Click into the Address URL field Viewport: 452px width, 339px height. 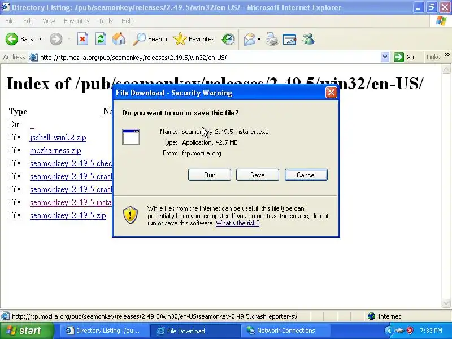(x=209, y=58)
